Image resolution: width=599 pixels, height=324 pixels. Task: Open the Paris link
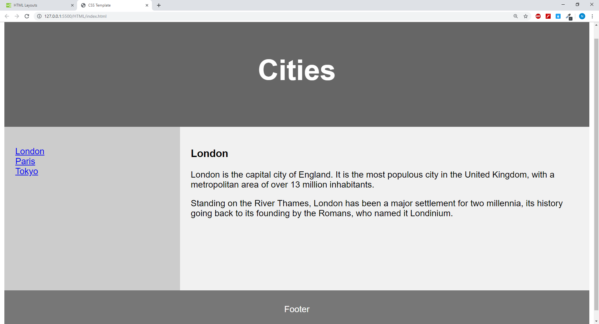tap(25, 161)
